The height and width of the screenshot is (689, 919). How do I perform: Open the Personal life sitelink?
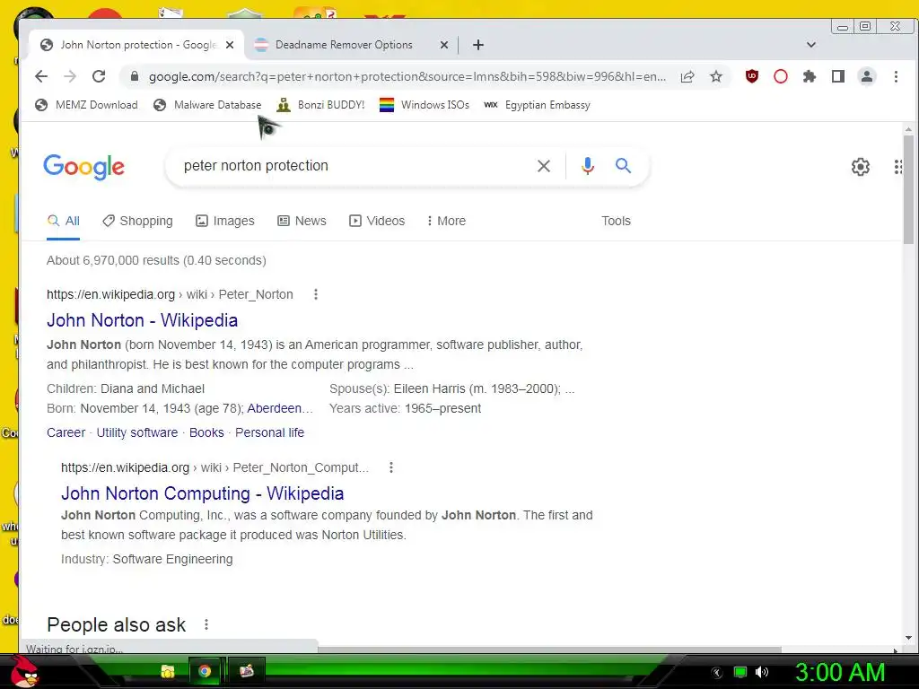[x=269, y=432]
